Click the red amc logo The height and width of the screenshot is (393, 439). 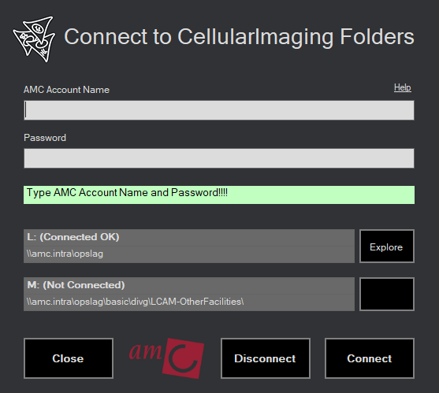click(x=166, y=358)
